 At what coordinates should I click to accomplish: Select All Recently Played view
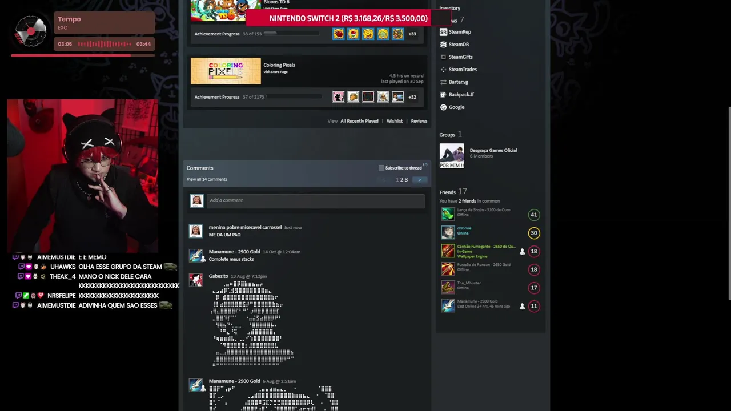click(x=359, y=121)
